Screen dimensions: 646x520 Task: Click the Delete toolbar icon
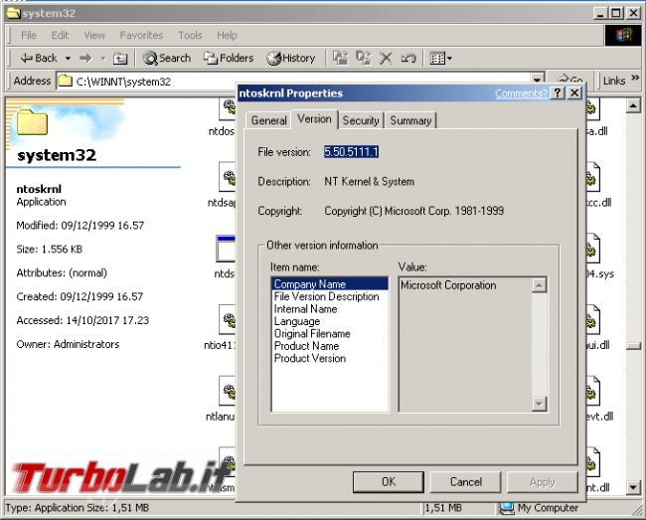pos(386,58)
